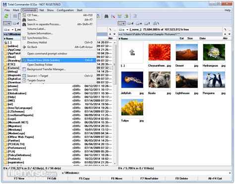
Task: Open left panel directory history arrow
Action: pyautogui.click(x=115, y=34)
